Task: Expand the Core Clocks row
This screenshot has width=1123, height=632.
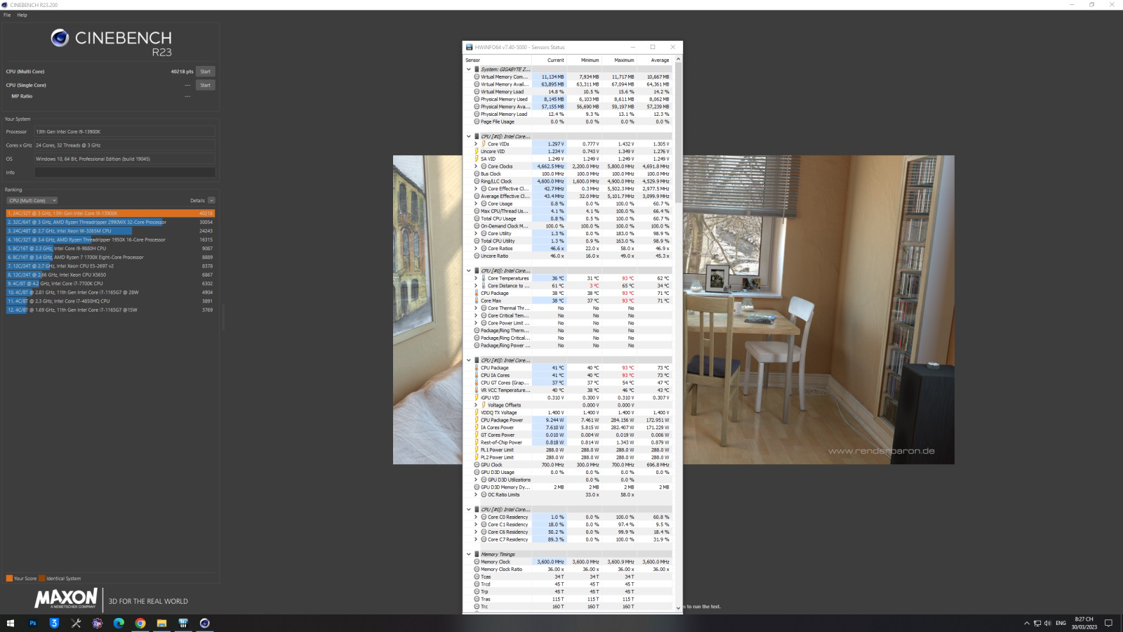Action: 476,166
